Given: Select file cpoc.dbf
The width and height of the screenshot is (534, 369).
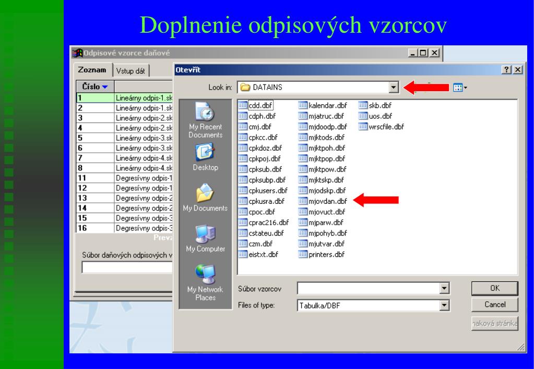Looking at the screenshot, I should click(257, 212).
